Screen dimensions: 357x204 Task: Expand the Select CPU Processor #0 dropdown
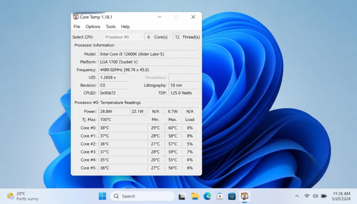click(x=124, y=37)
